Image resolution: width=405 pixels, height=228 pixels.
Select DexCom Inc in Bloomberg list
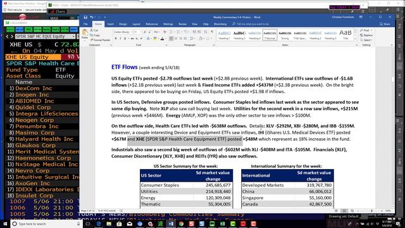pos(34,88)
